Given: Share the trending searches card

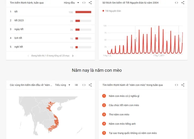Looking at the screenshot, I should coord(90,3).
